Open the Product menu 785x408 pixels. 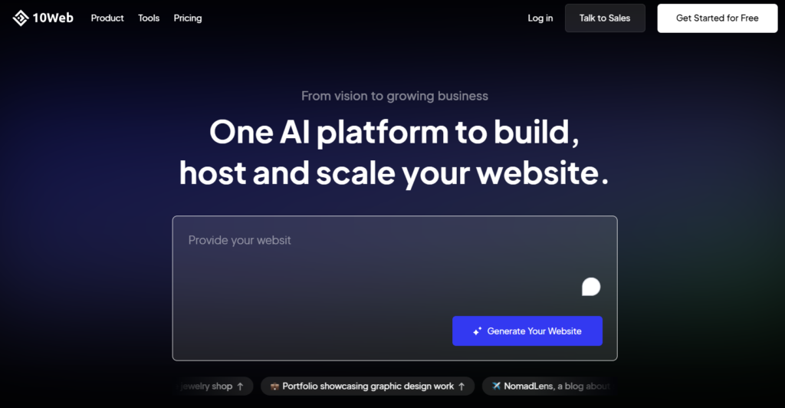pyautogui.click(x=107, y=18)
